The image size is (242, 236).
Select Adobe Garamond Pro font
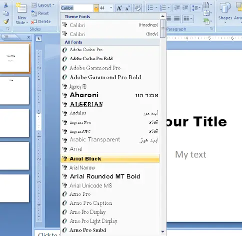tap(110, 68)
